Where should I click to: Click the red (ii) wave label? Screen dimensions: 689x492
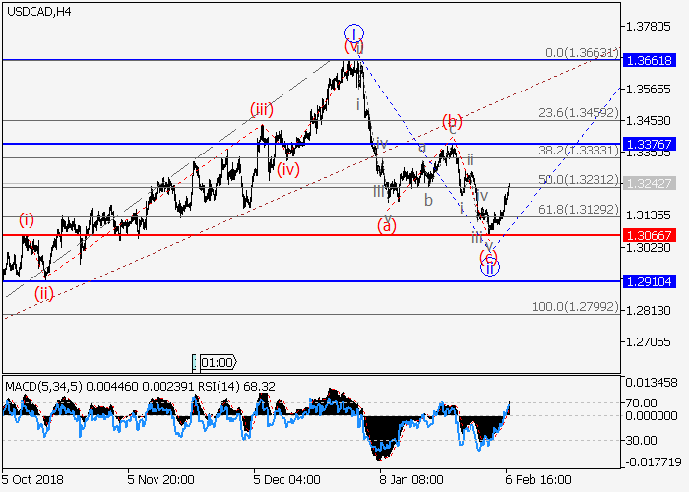pyautogui.click(x=43, y=292)
